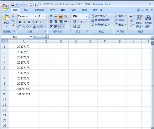Increase the indent level
The image size is (154, 129).
56,26
